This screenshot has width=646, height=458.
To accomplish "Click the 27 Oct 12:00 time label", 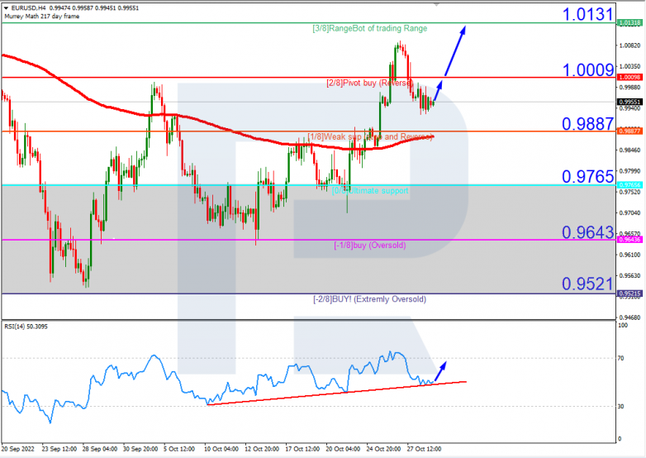I will pyautogui.click(x=424, y=449).
